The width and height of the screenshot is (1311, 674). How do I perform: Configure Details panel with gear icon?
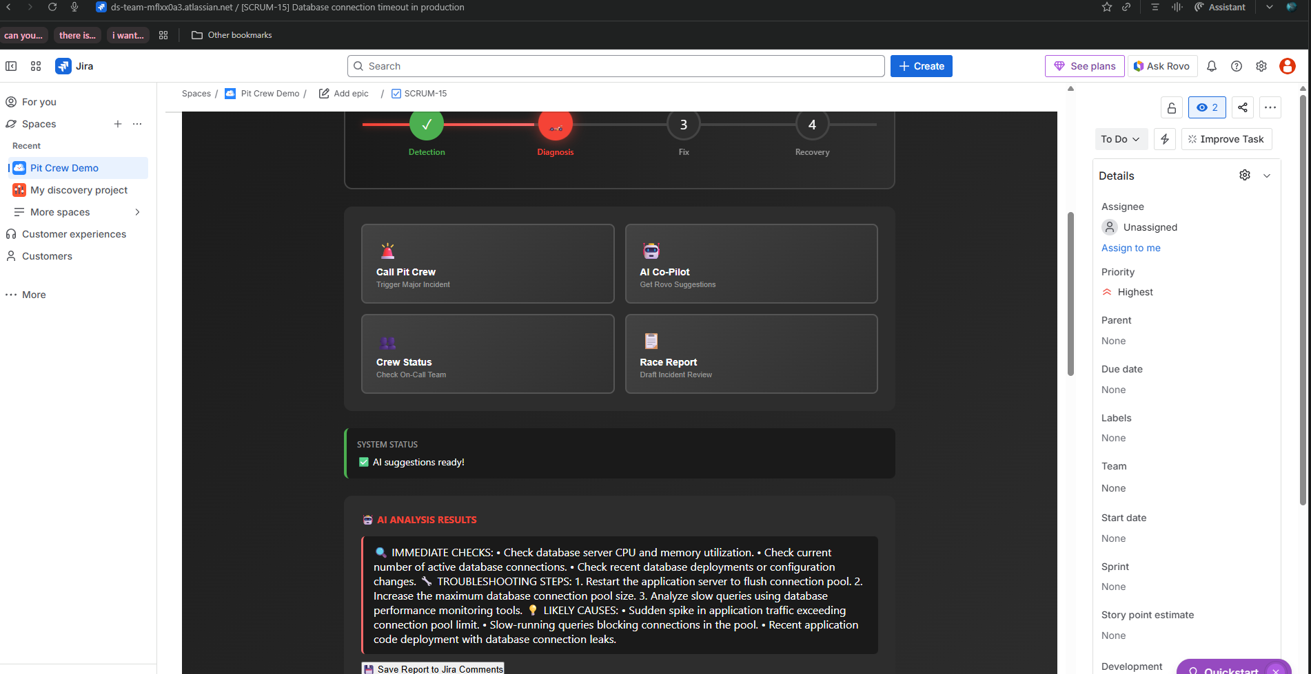pos(1245,175)
